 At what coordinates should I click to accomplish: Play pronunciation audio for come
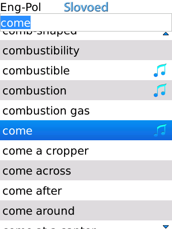click(x=160, y=130)
